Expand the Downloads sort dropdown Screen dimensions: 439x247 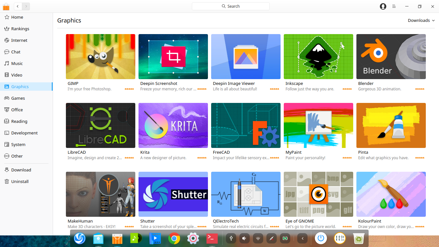click(421, 20)
